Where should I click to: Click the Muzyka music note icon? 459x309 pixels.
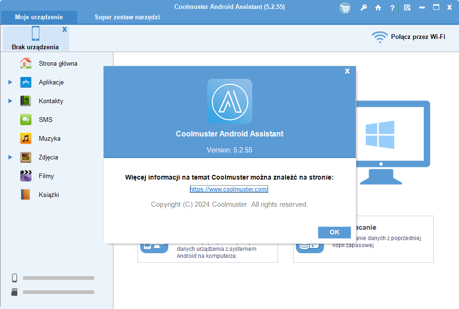tap(26, 138)
